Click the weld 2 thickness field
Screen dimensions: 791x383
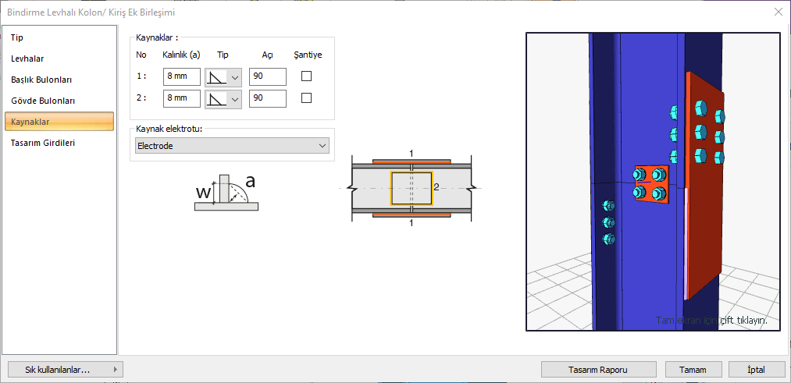tap(181, 99)
